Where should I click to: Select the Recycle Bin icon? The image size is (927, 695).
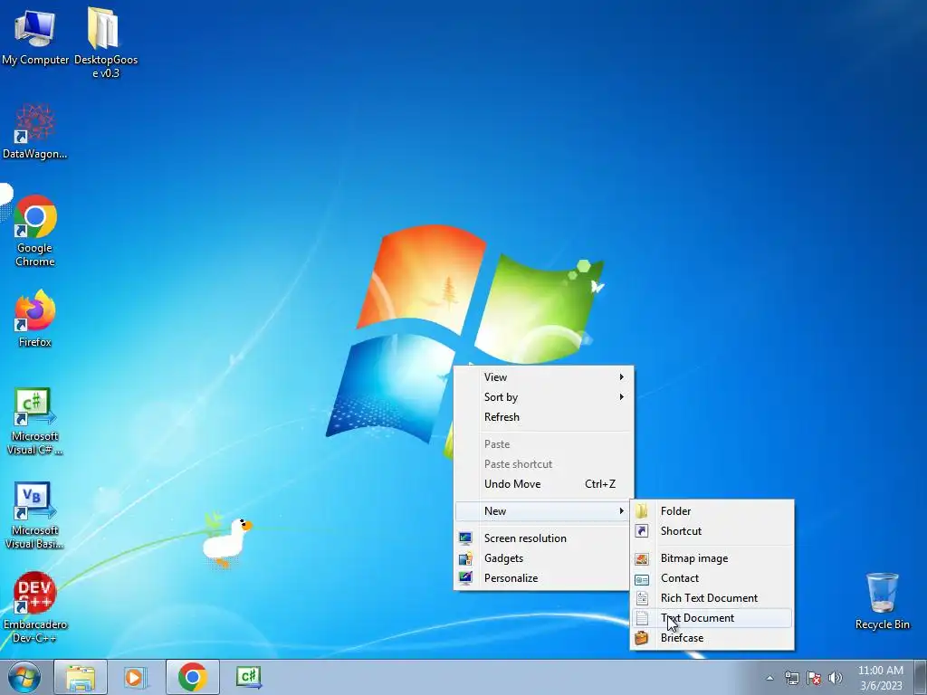pos(882,601)
